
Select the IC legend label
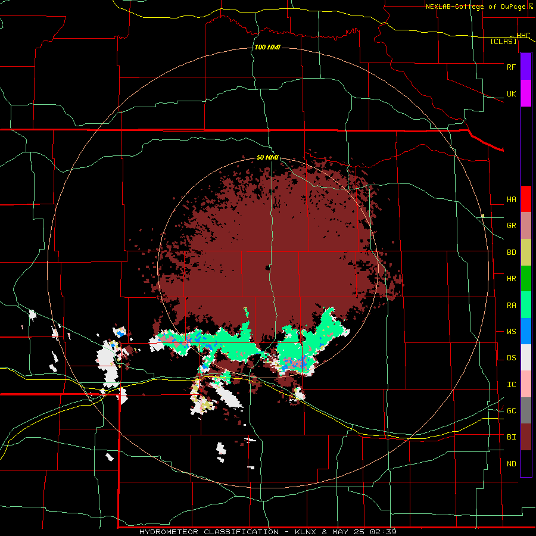tap(511, 385)
